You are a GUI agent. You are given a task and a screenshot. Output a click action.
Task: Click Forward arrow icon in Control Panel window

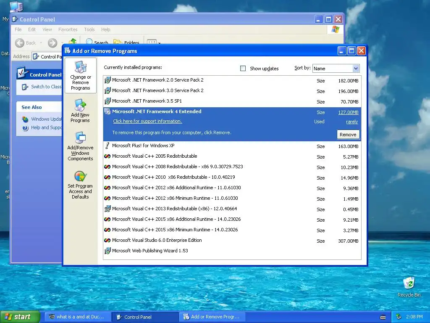click(x=52, y=43)
